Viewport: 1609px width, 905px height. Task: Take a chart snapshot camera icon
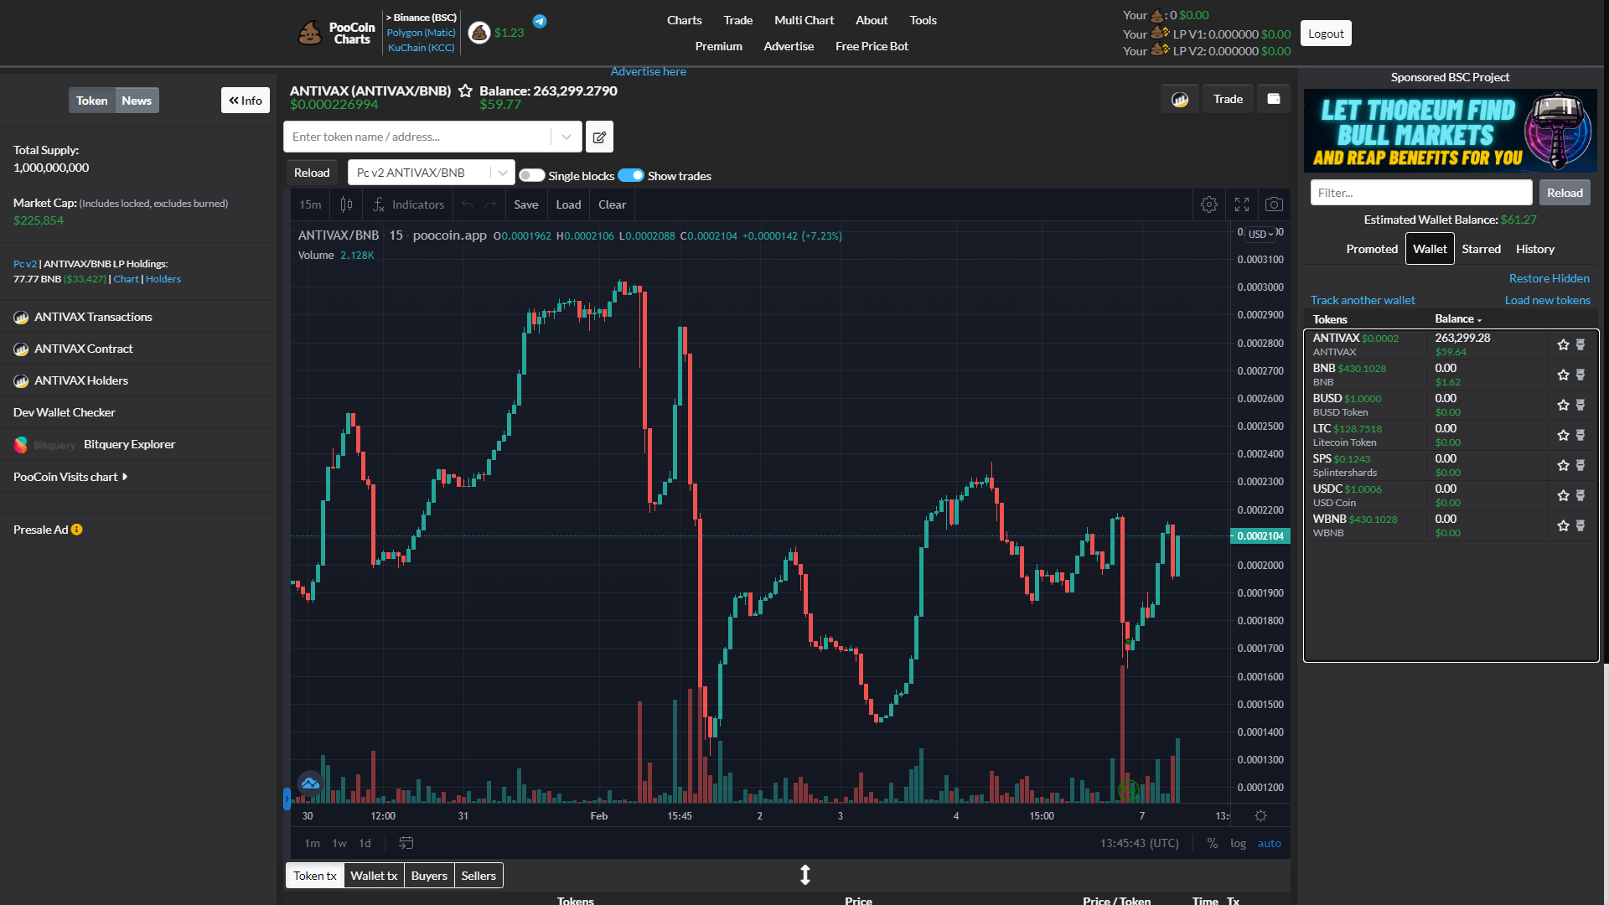coord(1274,204)
